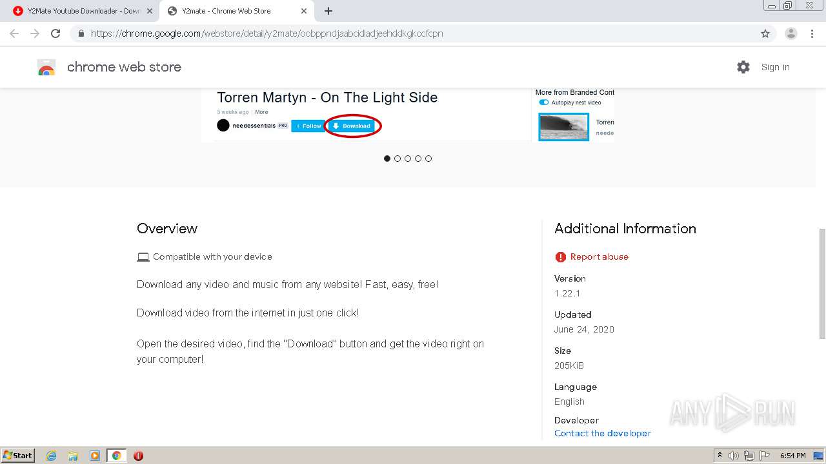Select the language value English
The height and width of the screenshot is (464, 826).
pyautogui.click(x=569, y=401)
